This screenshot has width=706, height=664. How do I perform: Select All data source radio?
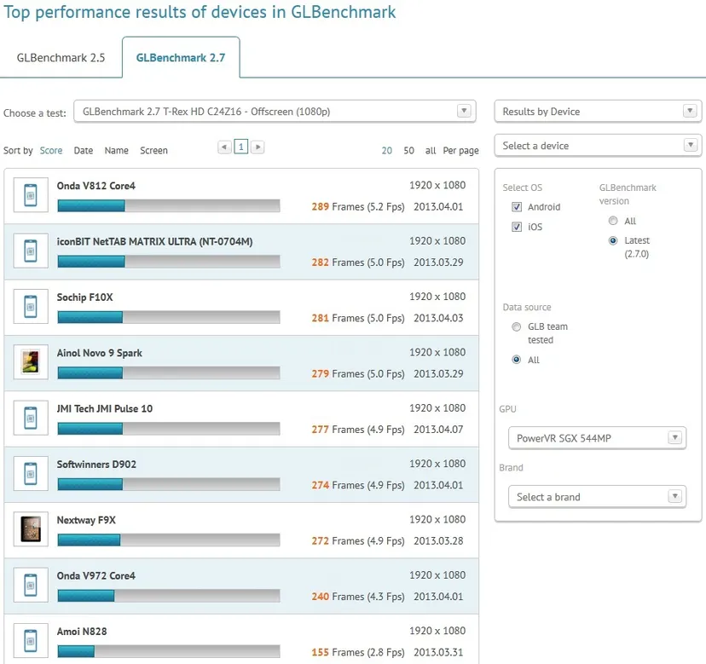point(517,359)
